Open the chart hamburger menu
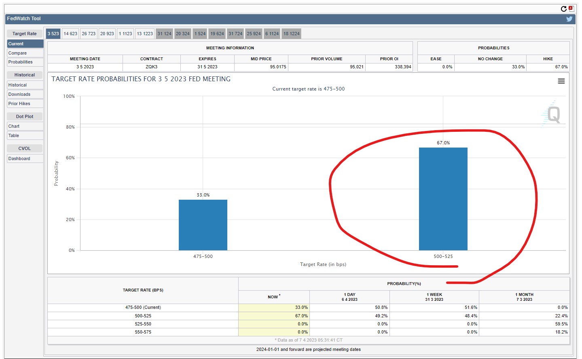The width and height of the screenshot is (582, 359). pyautogui.click(x=561, y=81)
